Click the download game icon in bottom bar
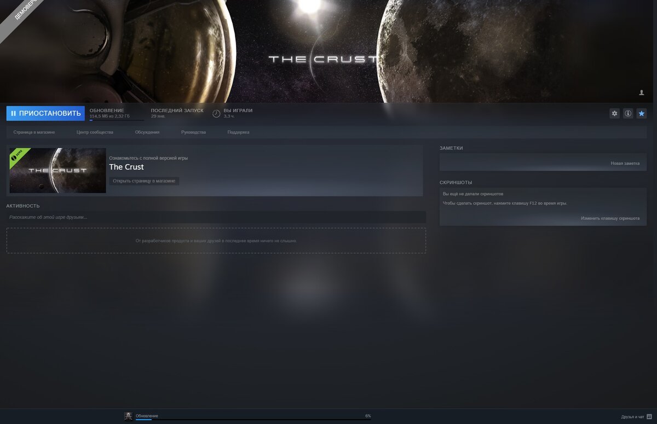Screen dimensions: 657x424 pyautogui.click(x=128, y=416)
